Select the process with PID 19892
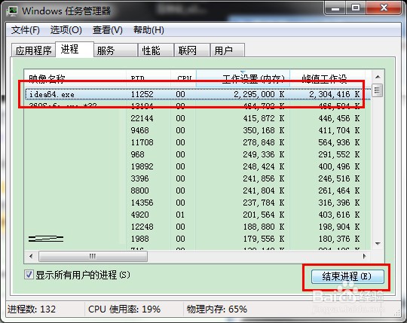 197,166
